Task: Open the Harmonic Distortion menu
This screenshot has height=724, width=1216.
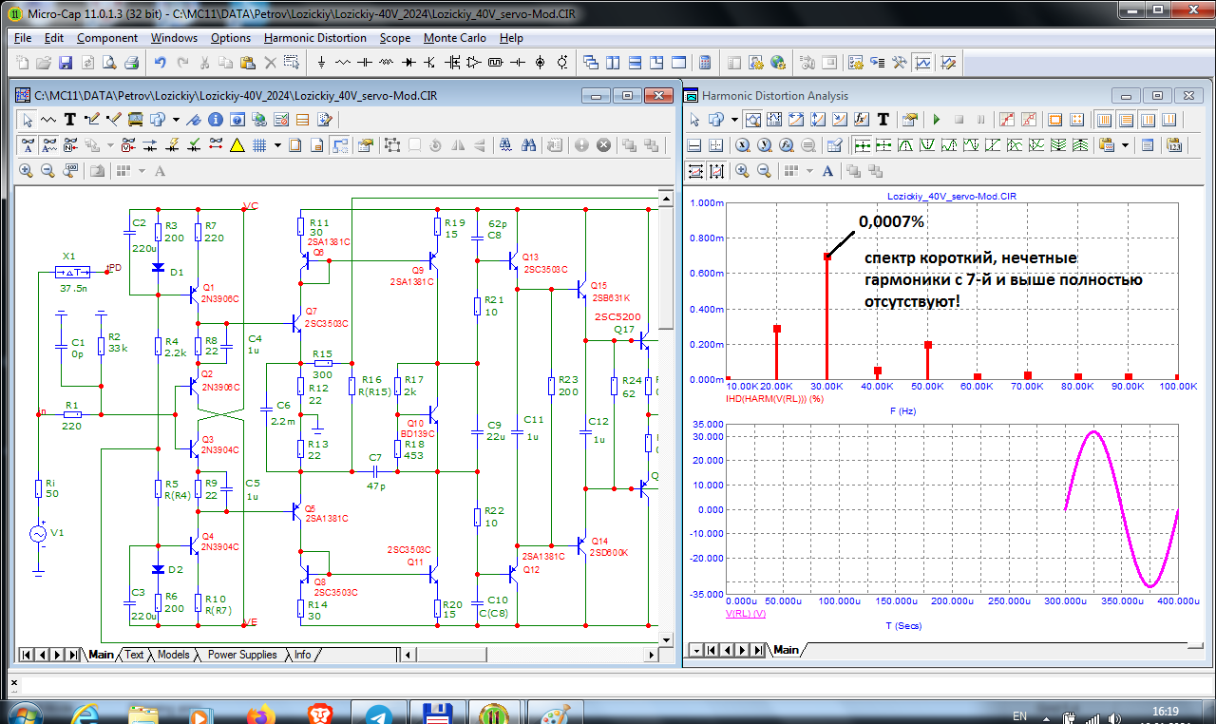Action: click(x=314, y=38)
